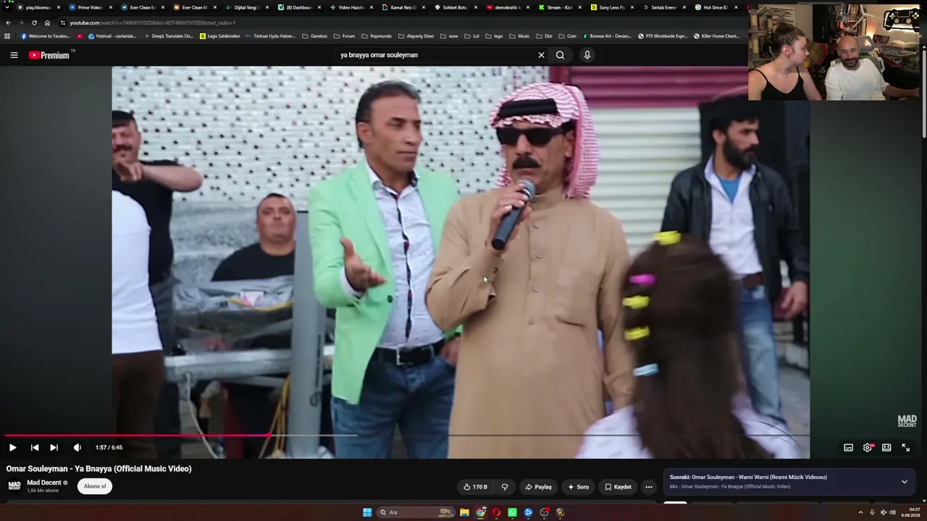Switch to play.hbomax tab
This screenshot has height=521, width=927.
[x=39, y=7]
